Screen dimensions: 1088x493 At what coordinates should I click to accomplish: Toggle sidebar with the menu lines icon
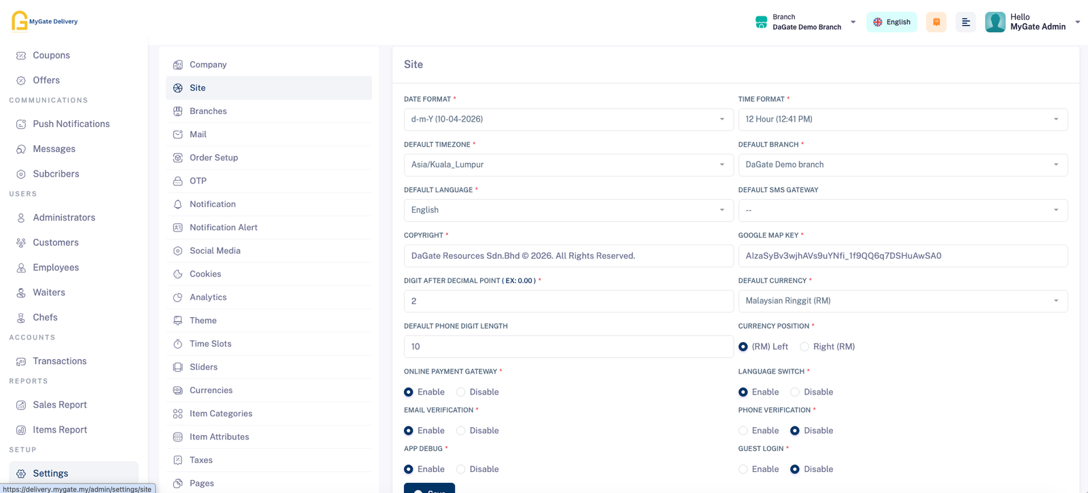coord(966,22)
